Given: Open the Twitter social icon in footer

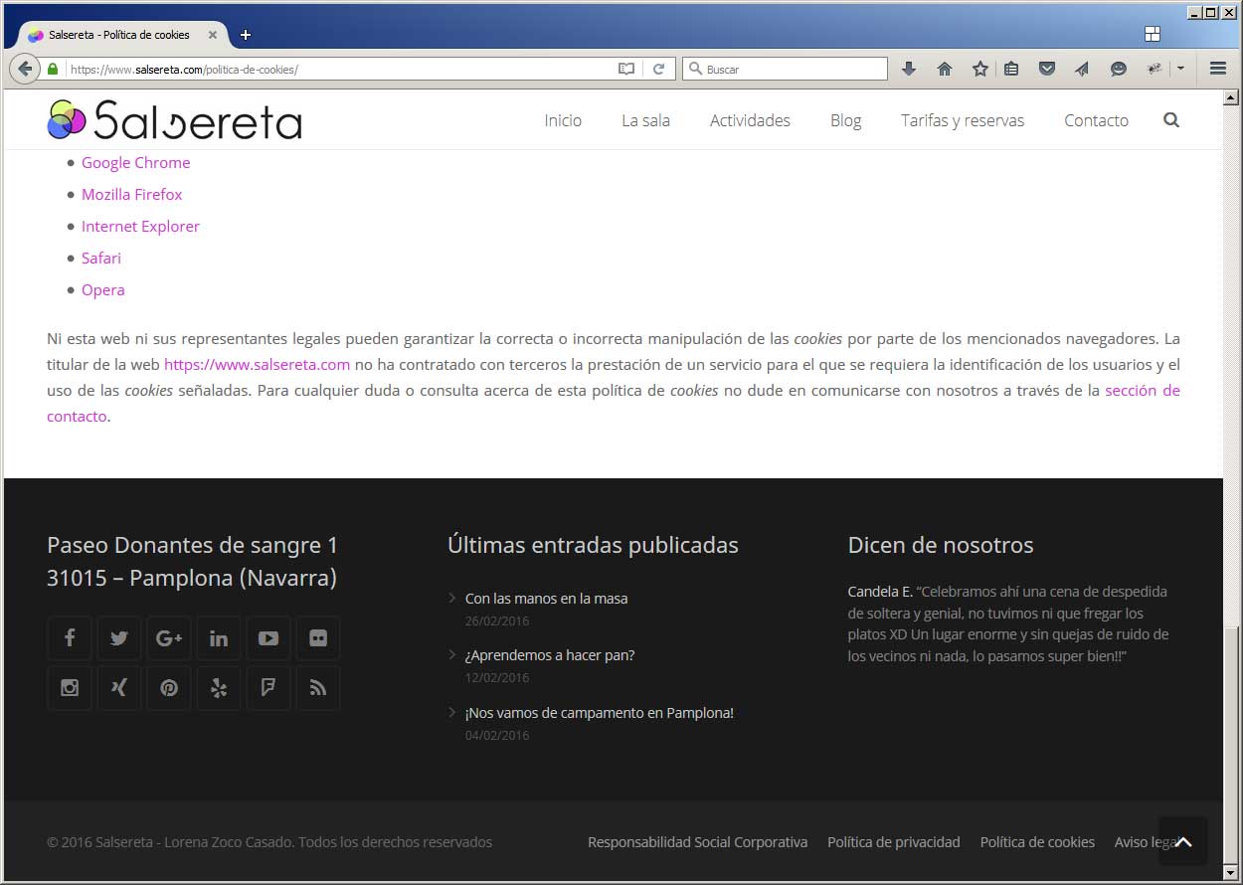Looking at the screenshot, I should (x=119, y=638).
